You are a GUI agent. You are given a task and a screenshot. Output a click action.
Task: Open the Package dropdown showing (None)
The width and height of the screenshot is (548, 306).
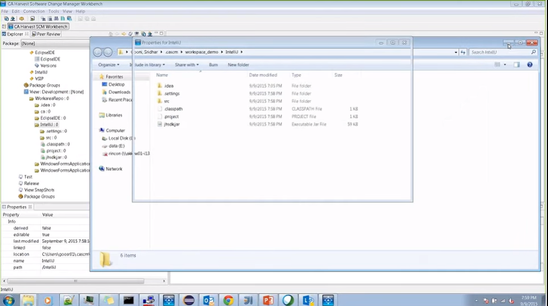click(55, 43)
